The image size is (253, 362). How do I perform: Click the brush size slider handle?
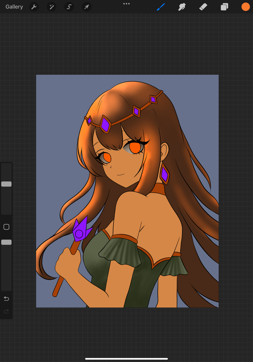tap(7, 184)
